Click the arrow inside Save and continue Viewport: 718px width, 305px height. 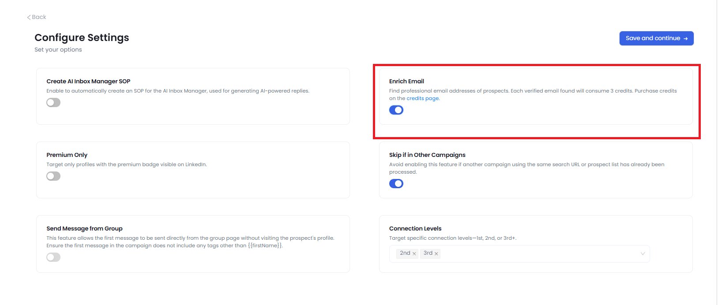(686, 38)
